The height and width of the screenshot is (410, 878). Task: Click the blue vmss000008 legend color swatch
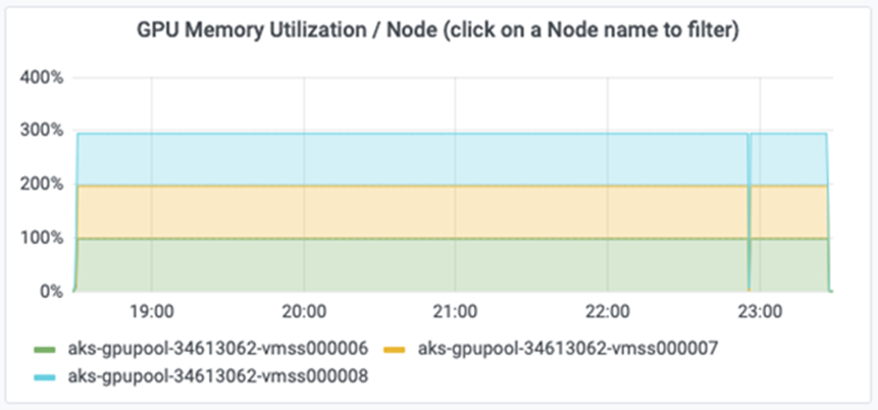click(44, 377)
